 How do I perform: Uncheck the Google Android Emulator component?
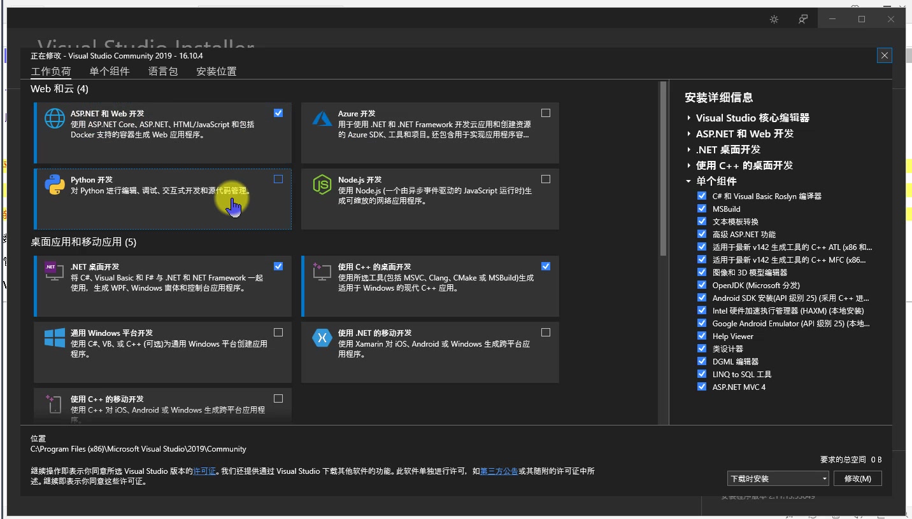(702, 323)
